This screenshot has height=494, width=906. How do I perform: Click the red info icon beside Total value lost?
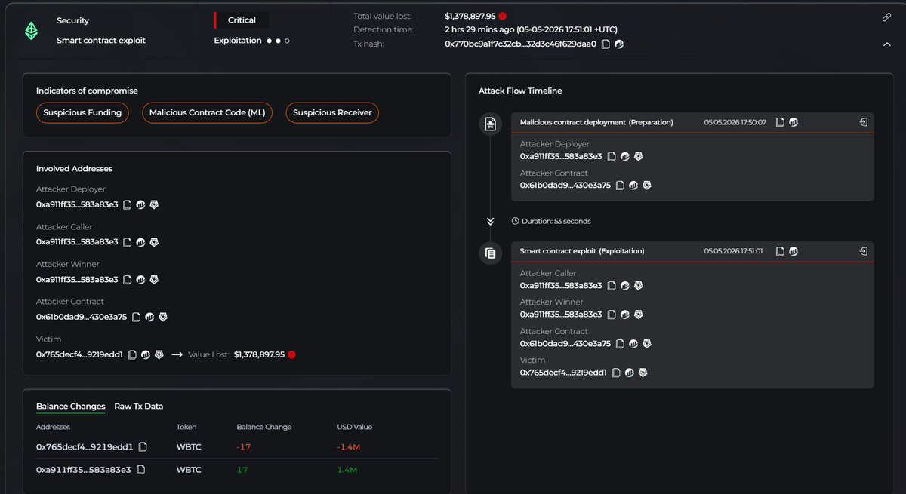click(503, 16)
